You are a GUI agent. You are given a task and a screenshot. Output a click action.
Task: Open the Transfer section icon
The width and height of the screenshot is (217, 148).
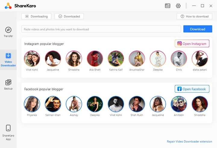[x=8, y=30]
